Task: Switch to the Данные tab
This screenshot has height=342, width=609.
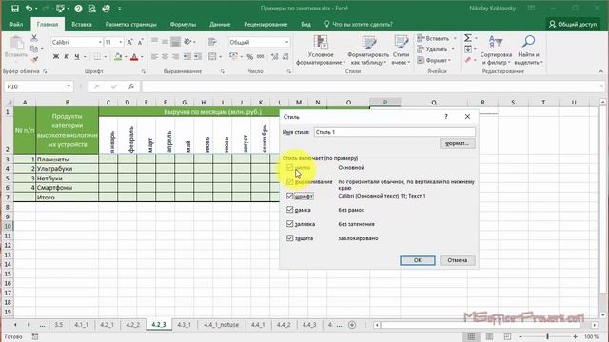Action: [220, 24]
